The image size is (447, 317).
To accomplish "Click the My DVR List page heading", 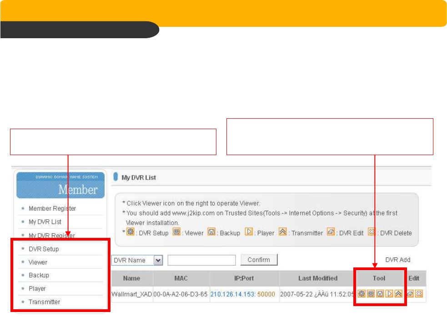I will [139, 177].
